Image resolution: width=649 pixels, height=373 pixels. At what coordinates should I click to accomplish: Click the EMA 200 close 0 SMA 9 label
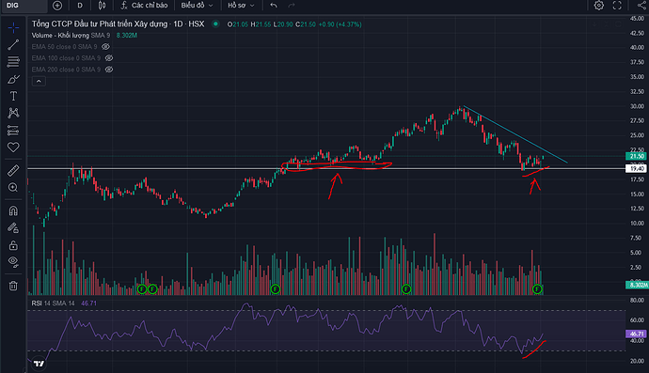66,70
